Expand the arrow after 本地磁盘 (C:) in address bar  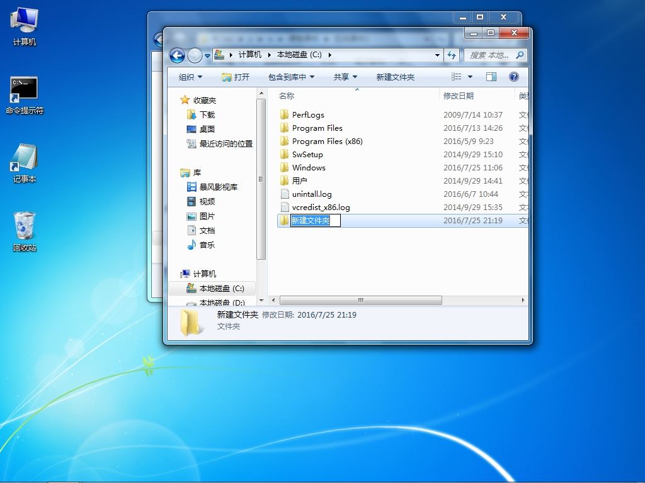[x=330, y=55]
